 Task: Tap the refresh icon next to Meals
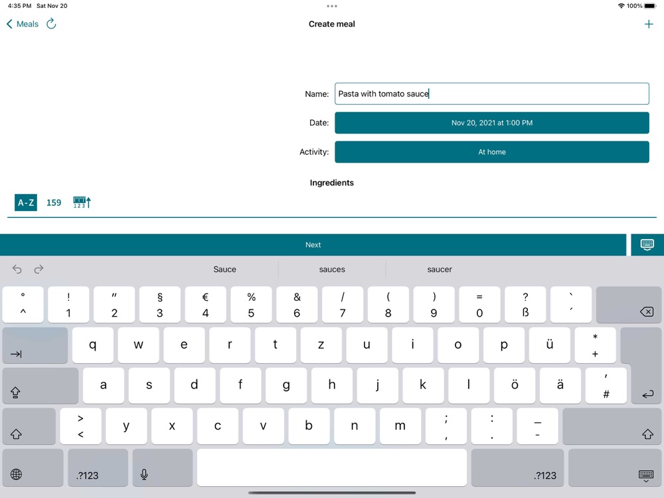pos(51,24)
